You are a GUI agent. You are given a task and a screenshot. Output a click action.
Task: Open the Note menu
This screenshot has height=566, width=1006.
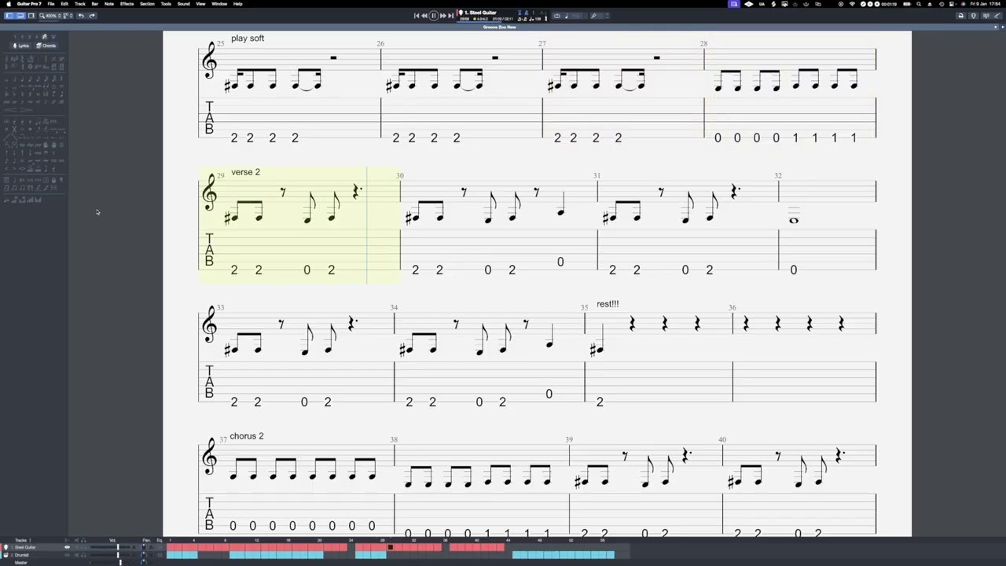click(x=109, y=4)
